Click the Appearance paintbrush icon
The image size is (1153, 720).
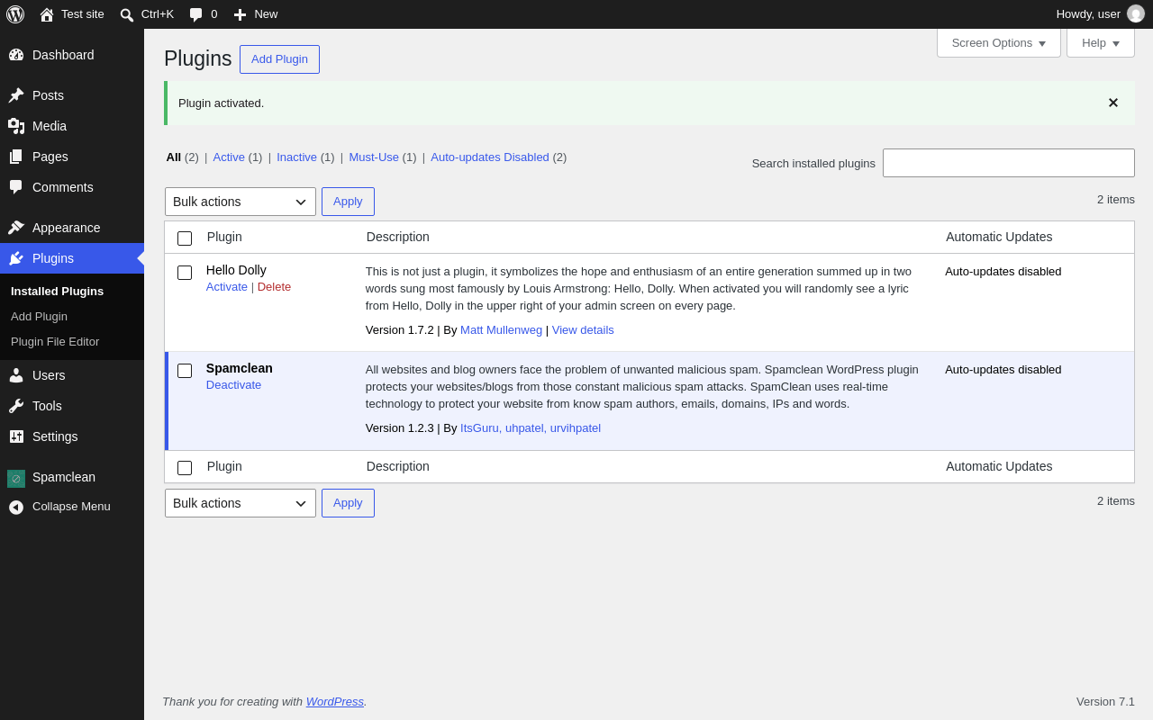(x=16, y=228)
